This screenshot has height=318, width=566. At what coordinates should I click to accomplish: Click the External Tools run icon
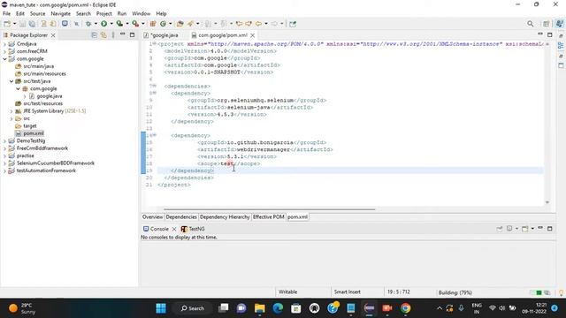coord(135,24)
